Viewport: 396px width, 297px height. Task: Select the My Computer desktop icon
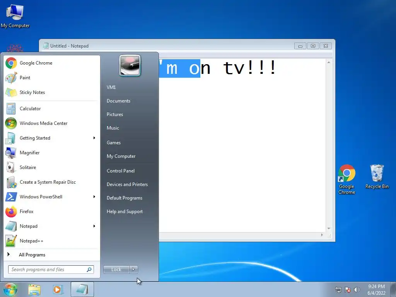click(x=15, y=16)
